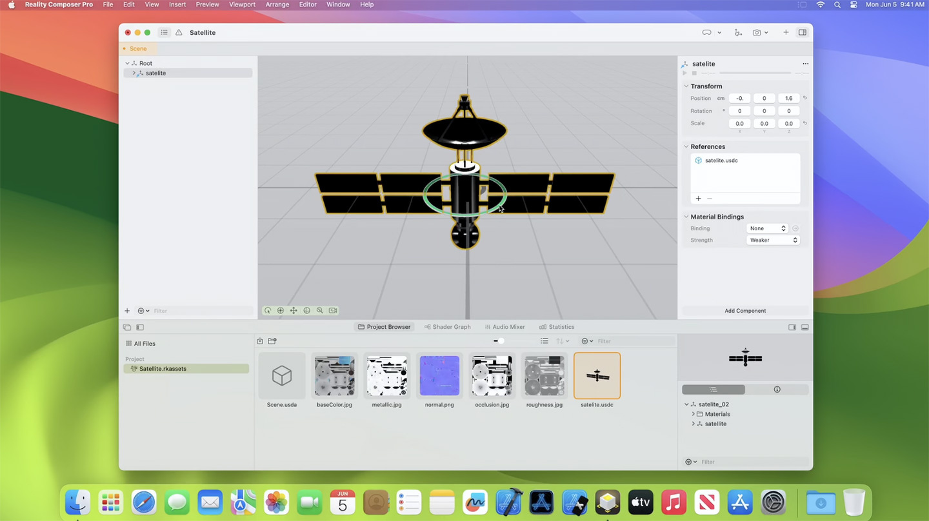Viewport: 929px width, 521px height.
Task: Open the Binding dropdown set to None
Action: coord(768,228)
